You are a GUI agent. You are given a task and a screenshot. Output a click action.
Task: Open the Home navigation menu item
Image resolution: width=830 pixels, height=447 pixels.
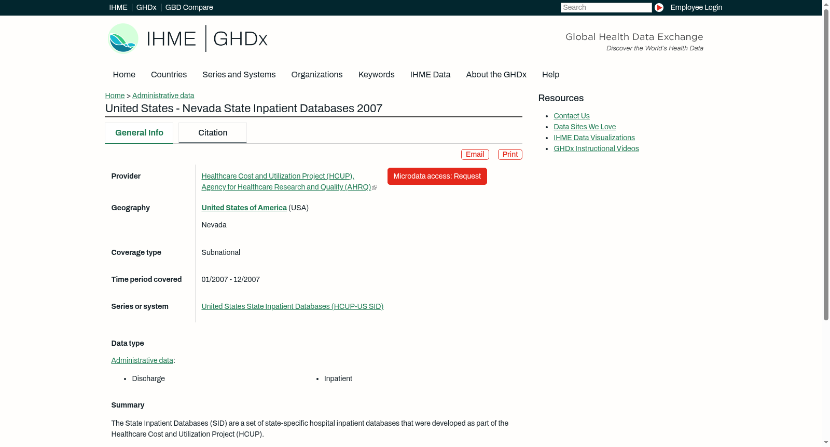pyautogui.click(x=124, y=75)
